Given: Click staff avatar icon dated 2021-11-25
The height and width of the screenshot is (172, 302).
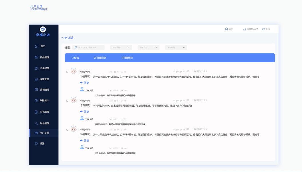Looking at the screenshot, I should (x=82, y=118).
